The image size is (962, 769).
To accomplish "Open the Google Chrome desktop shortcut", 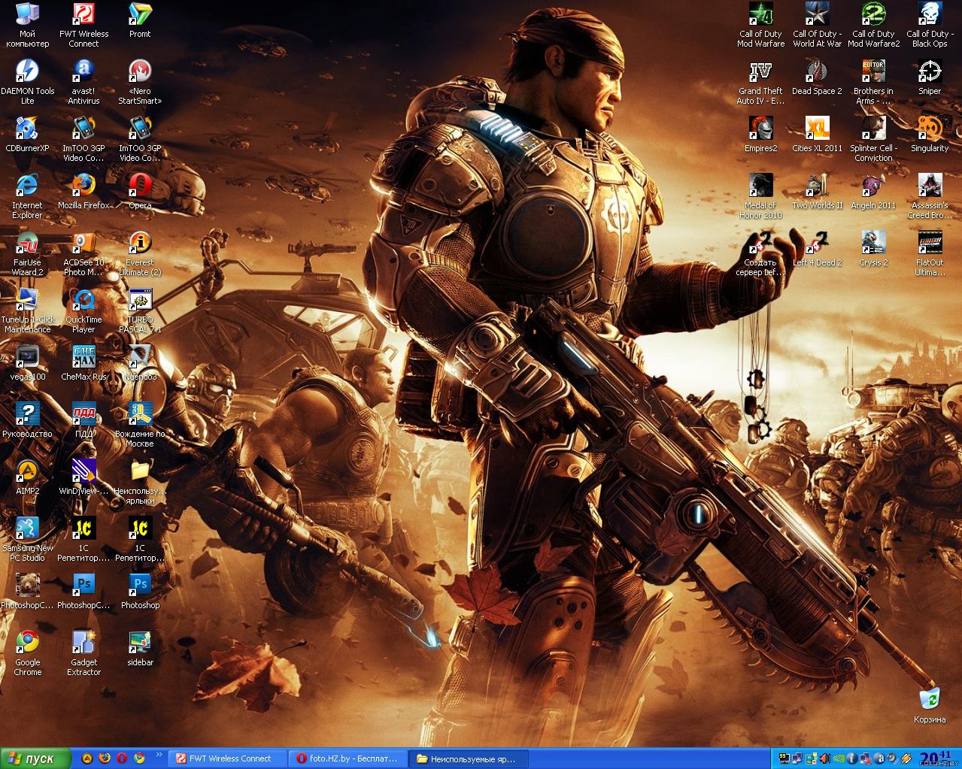I will (x=27, y=652).
